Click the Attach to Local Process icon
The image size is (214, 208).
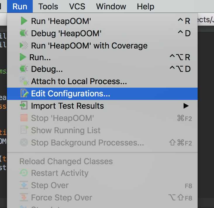coord(24,81)
